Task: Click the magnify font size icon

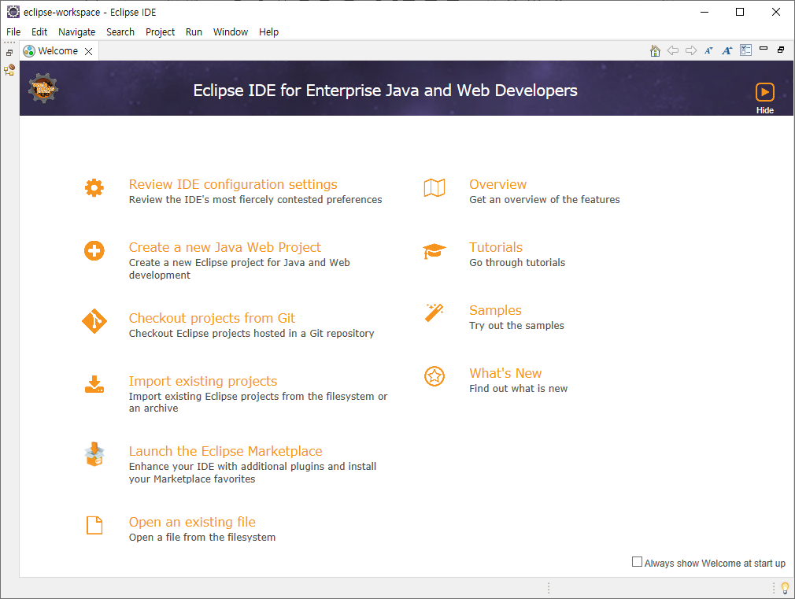Action: click(727, 50)
